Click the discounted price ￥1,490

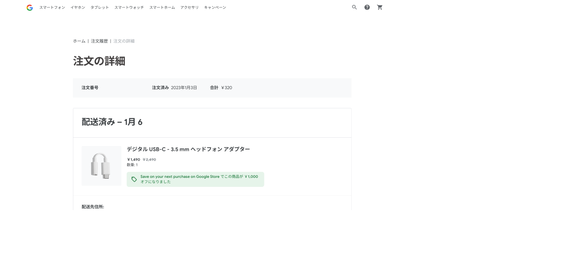(x=133, y=160)
